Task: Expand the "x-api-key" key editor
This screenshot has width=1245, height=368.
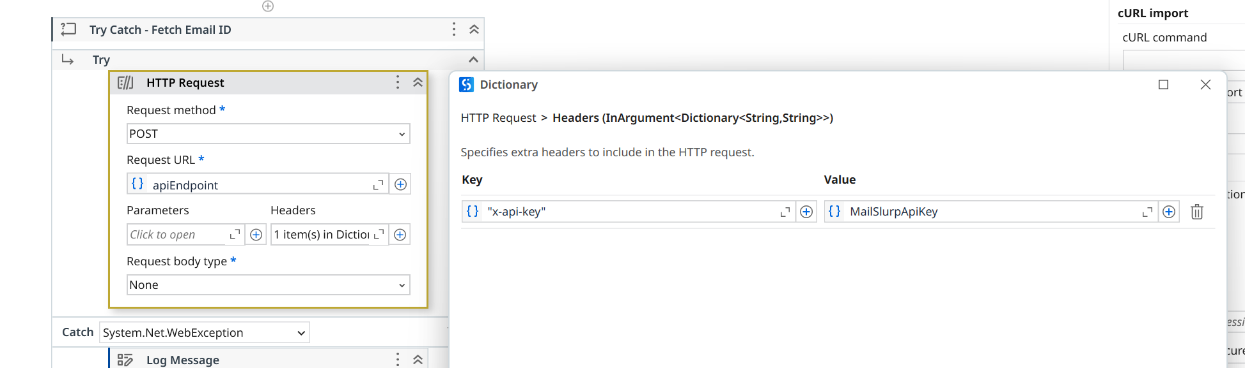Action: [785, 212]
